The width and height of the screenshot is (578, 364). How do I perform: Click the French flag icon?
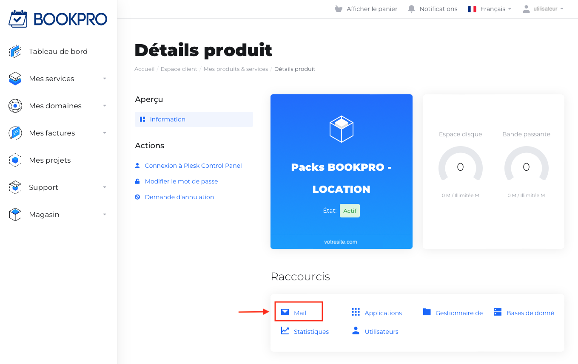pos(472,9)
